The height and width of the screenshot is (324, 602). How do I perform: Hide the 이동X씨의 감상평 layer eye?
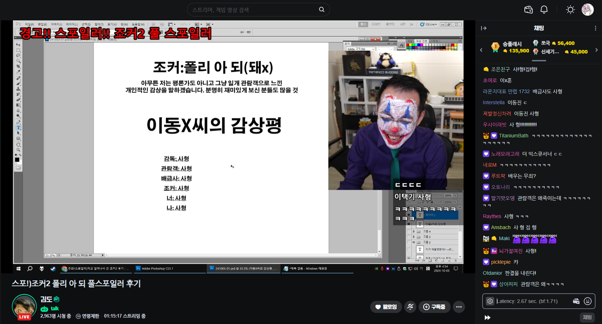click(409, 224)
